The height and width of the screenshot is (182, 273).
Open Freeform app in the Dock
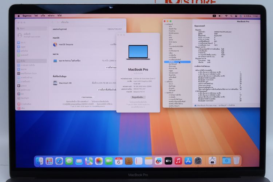coord(158,161)
